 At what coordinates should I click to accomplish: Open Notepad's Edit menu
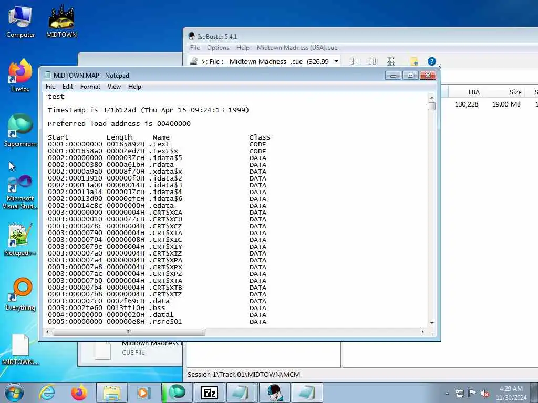[68, 87]
